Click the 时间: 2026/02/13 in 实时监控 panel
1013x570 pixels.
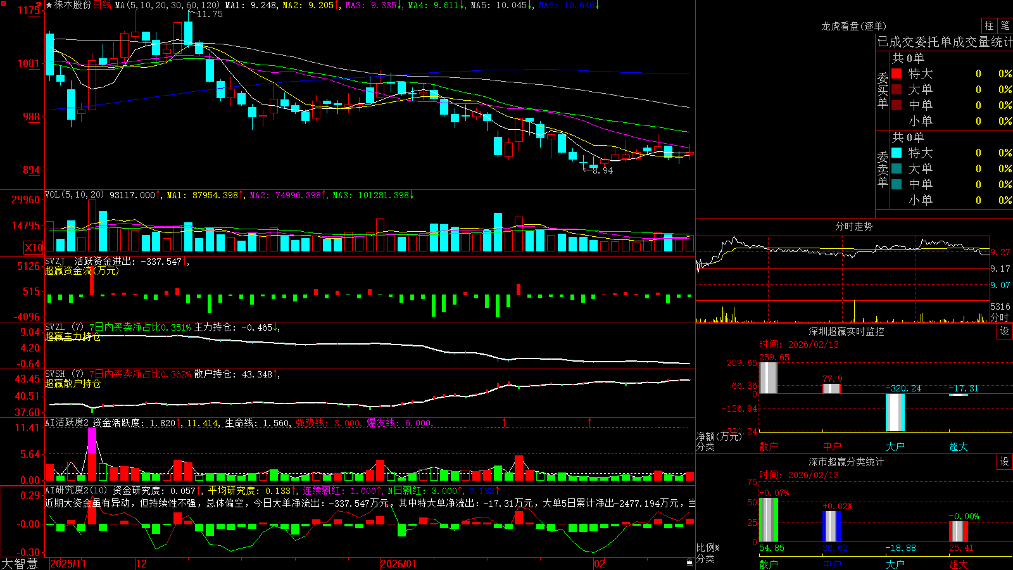click(799, 345)
